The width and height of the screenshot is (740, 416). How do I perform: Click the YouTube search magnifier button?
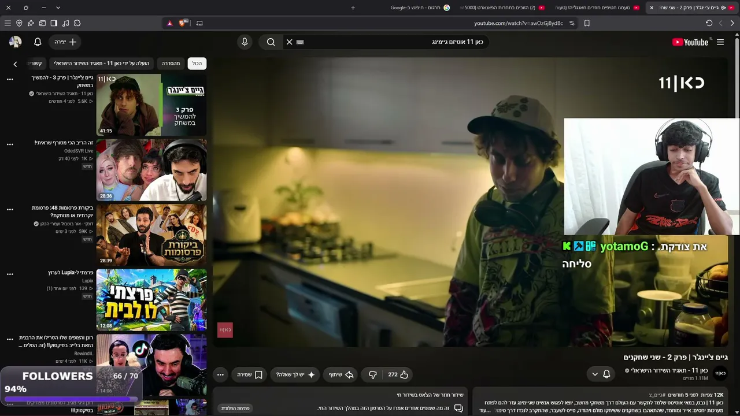[x=271, y=42]
